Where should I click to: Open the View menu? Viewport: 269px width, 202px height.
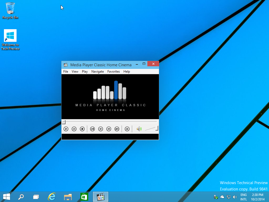pyautogui.click(x=75, y=72)
